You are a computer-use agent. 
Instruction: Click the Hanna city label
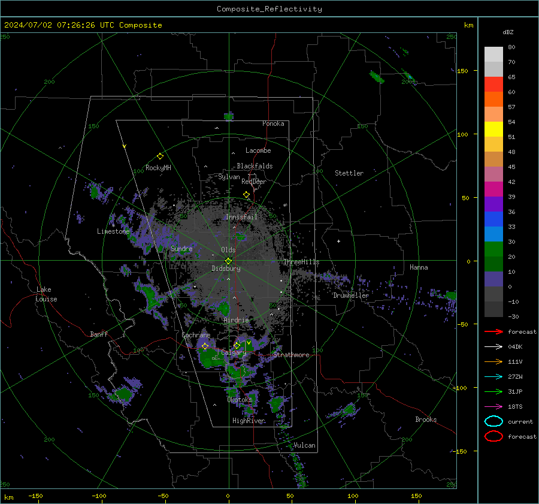419,267
